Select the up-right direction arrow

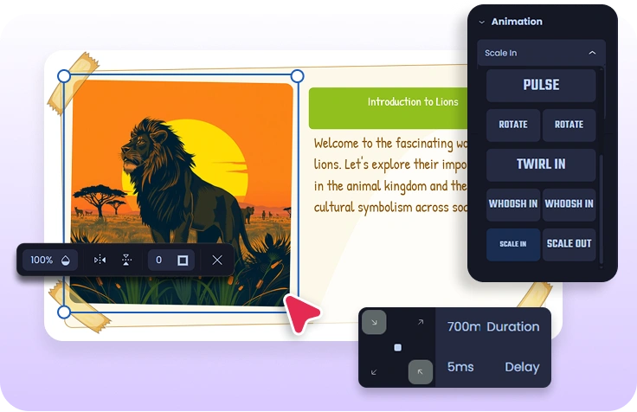coord(421,322)
